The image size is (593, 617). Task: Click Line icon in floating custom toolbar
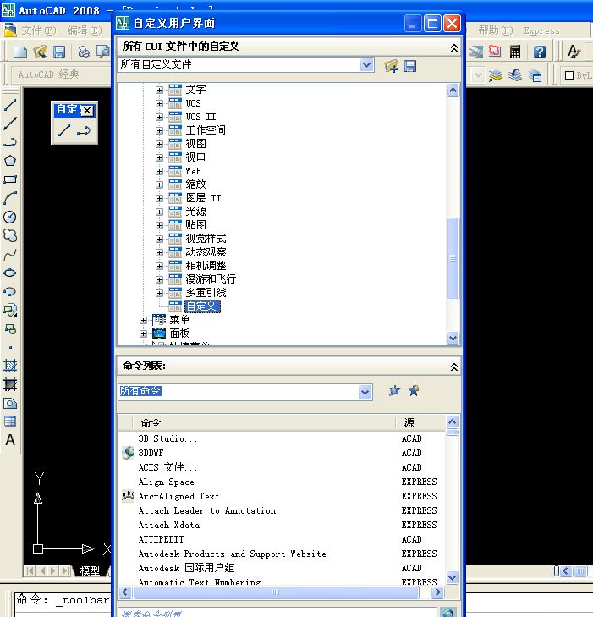[x=64, y=130]
